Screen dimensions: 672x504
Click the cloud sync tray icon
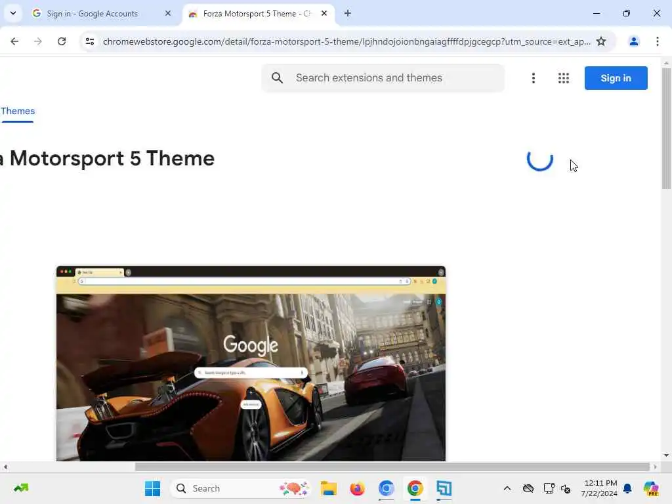pos(528,488)
